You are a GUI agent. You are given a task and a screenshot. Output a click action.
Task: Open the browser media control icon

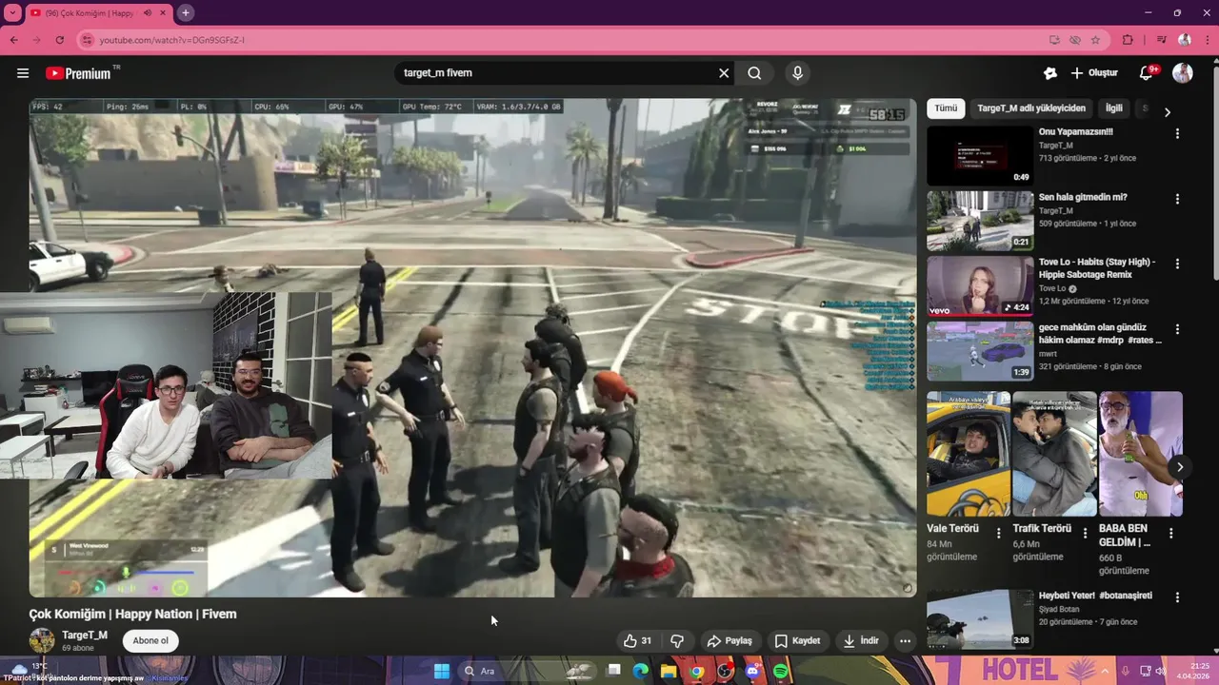tap(1161, 40)
